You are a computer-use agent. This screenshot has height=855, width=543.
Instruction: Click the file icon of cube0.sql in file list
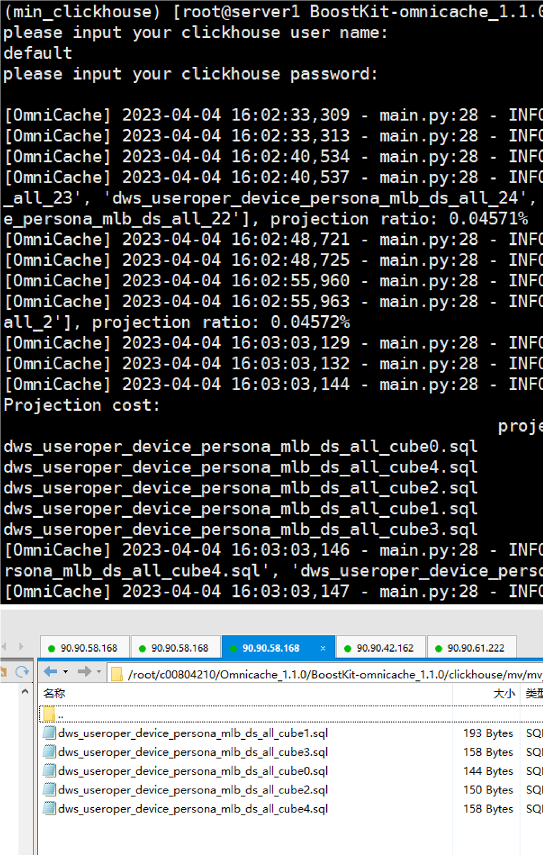click(50, 771)
